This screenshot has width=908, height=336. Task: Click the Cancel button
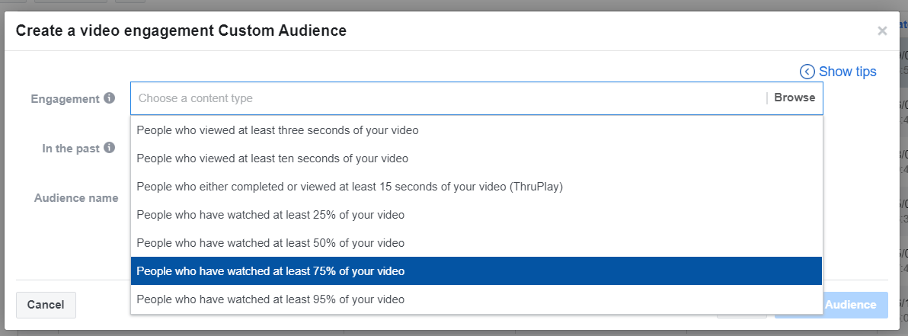pyautogui.click(x=46, y=305)
